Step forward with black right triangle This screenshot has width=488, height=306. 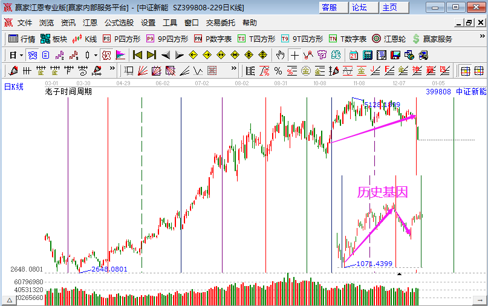pyautogui.click(x=179, y=56)
